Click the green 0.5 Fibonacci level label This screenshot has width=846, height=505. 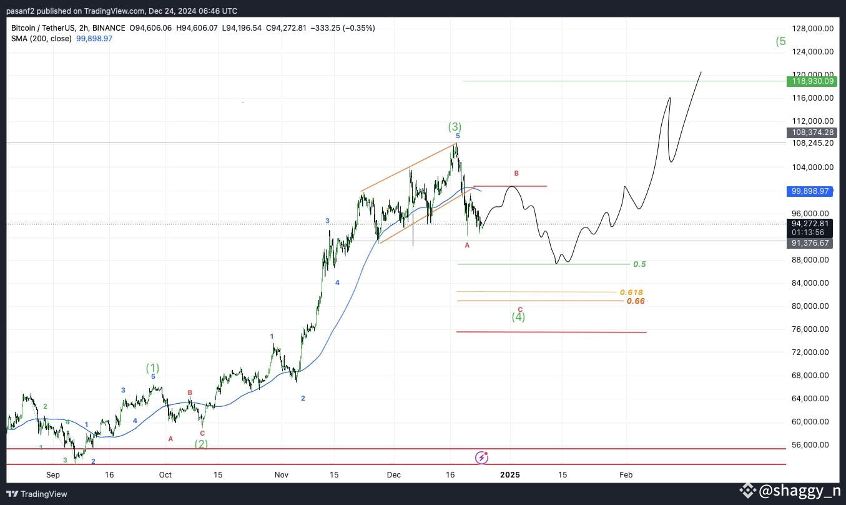point(639,264)
